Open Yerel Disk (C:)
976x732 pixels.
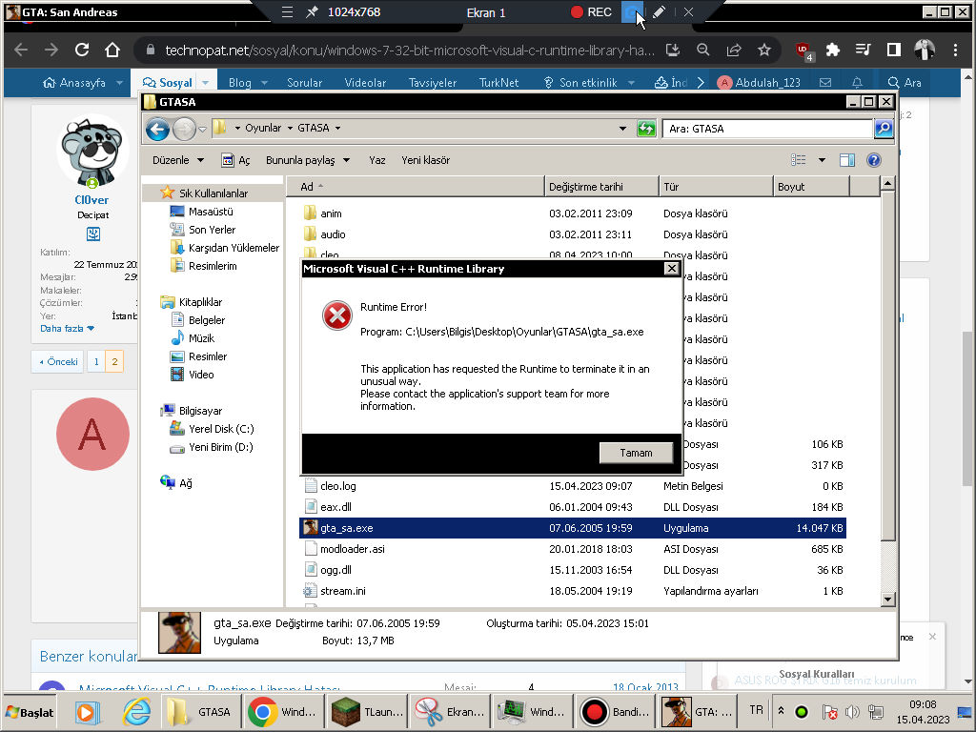[221, 429]
